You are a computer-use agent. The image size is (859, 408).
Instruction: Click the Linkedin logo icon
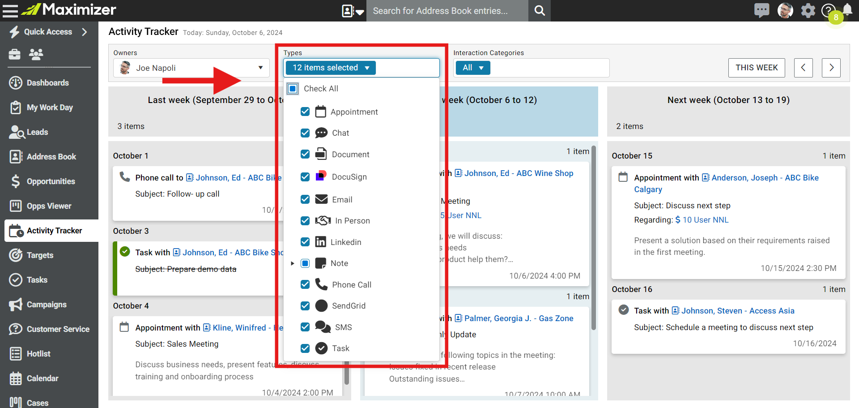coord(321,242)
